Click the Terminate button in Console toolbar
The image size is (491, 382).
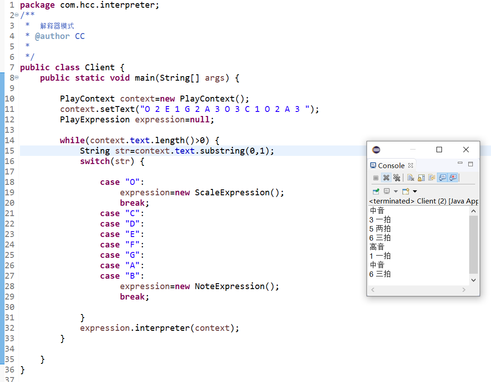pos(376,178)
